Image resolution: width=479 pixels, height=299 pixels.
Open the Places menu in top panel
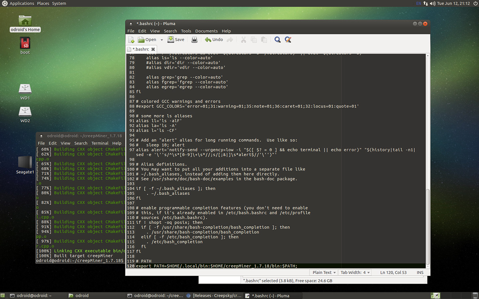click(43, 4)
